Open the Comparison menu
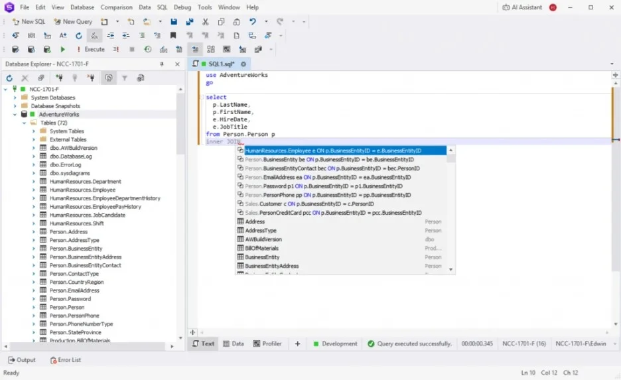The height and width of the screenshot is (380, 621). coord(117,7)
